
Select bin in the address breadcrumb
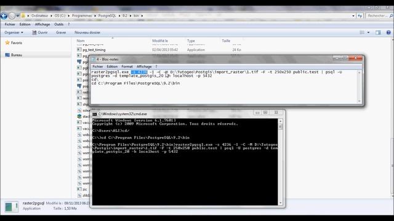(136, 15)
